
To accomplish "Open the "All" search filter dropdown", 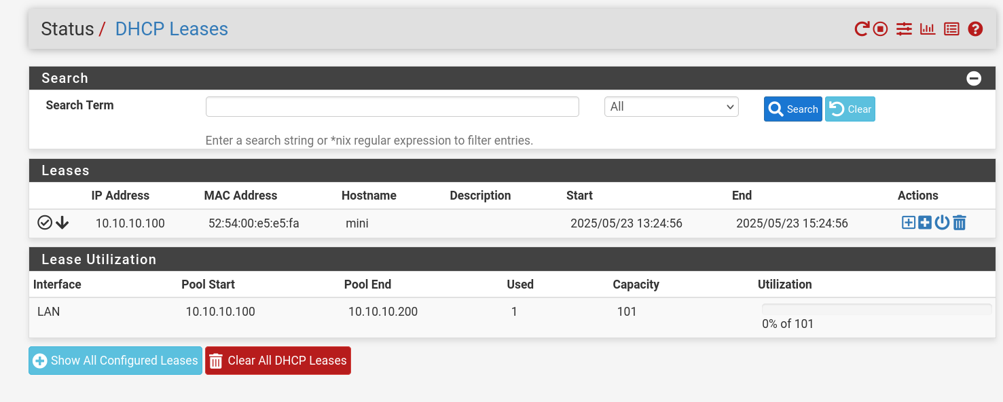I will click(x=671, y=107).
